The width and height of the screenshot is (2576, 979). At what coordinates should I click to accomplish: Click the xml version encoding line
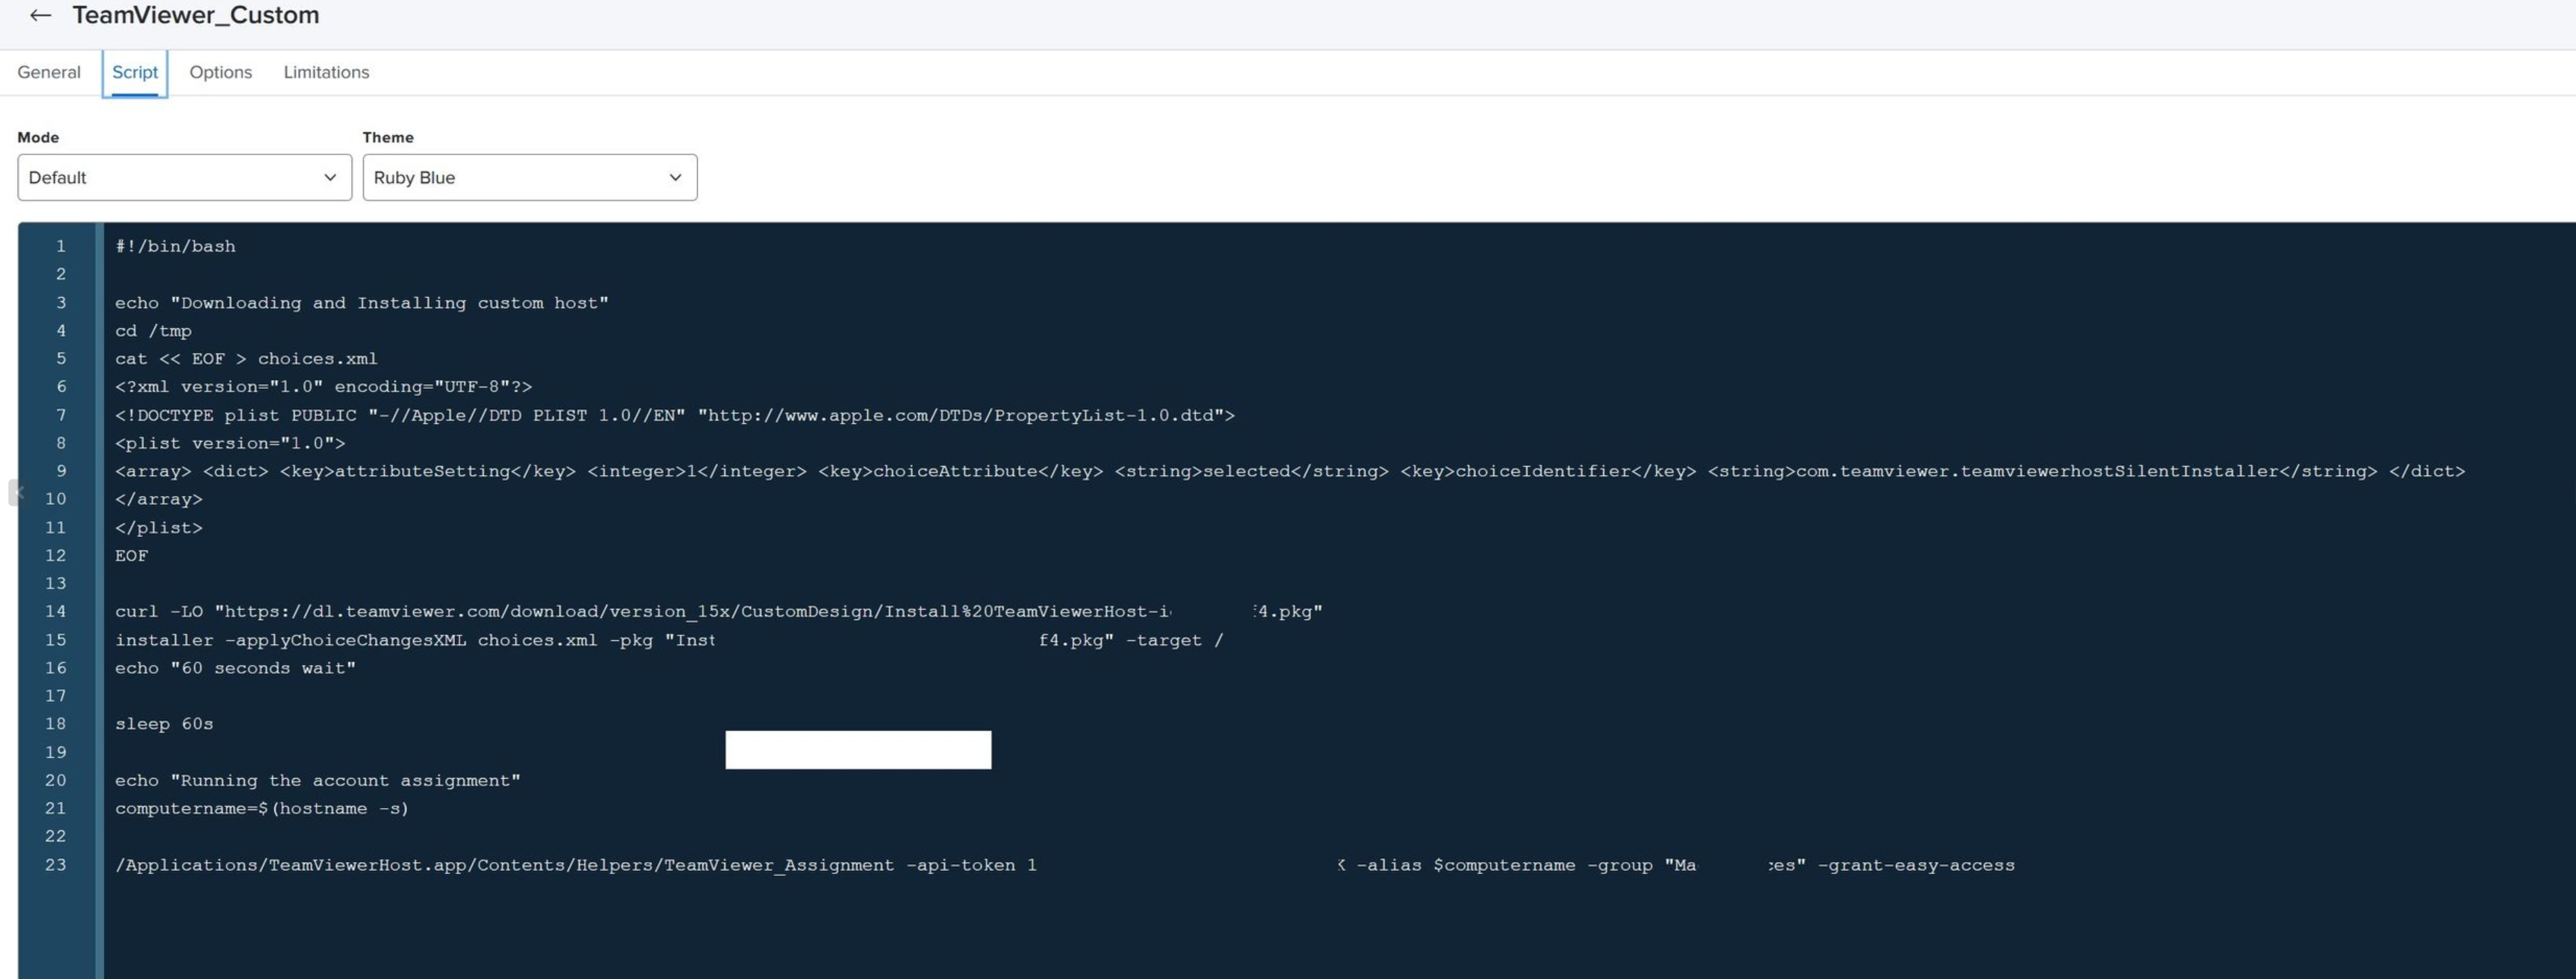point(324,386)
